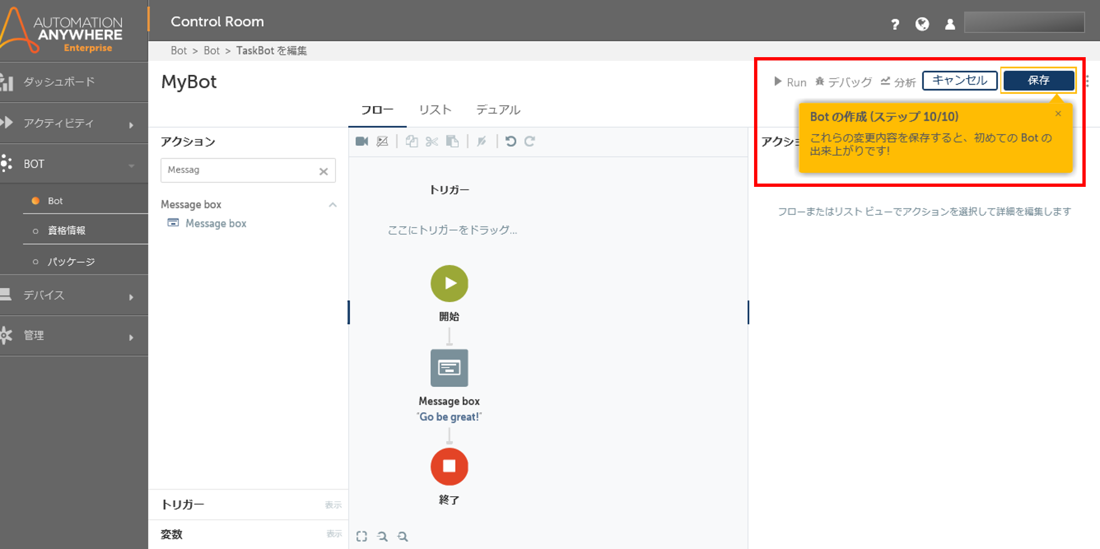Open the language globe icon
This screenshot has width=1100, height=549.
click(x=922, y=24)
